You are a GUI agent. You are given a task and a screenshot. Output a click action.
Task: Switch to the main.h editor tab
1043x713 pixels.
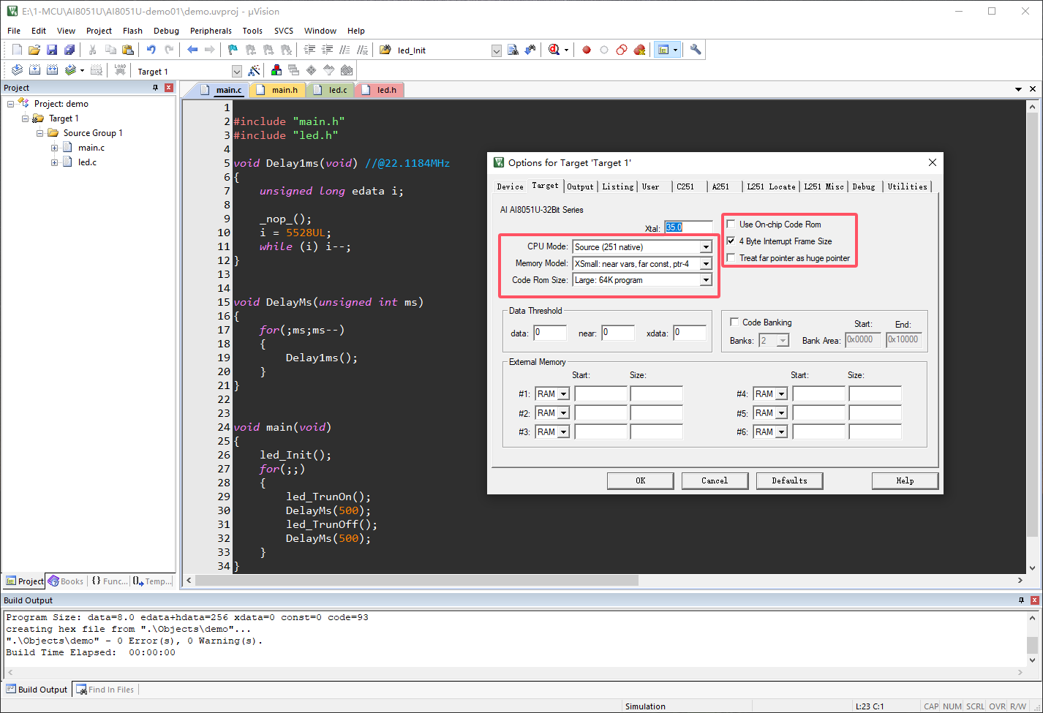click(279, 90)
